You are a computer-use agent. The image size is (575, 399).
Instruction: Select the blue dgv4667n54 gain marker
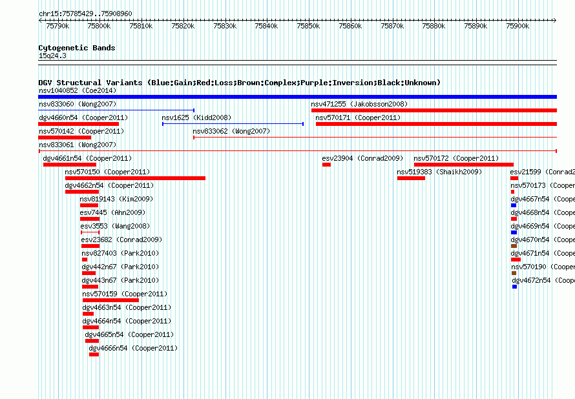point(514,205)
